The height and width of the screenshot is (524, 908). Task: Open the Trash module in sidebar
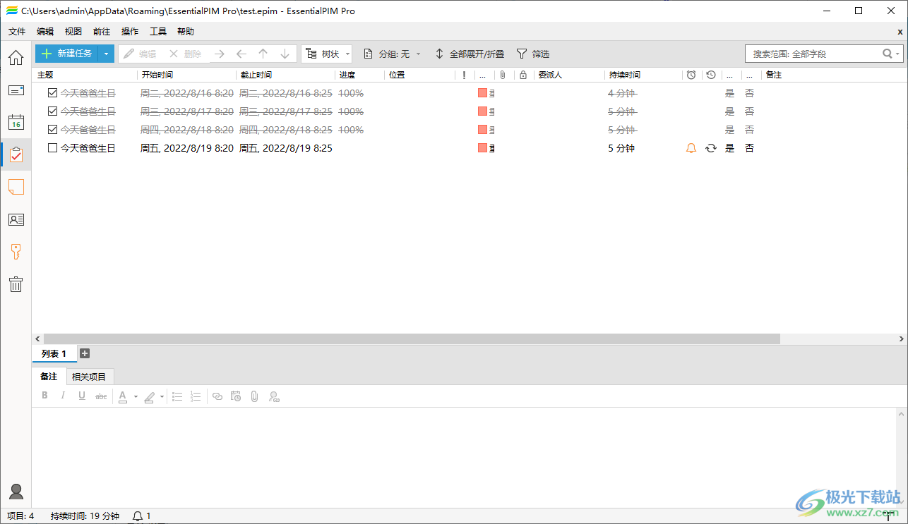click(16, 284)
